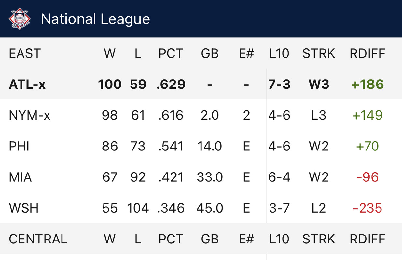Sort East division by PCT column

(171, 53)
